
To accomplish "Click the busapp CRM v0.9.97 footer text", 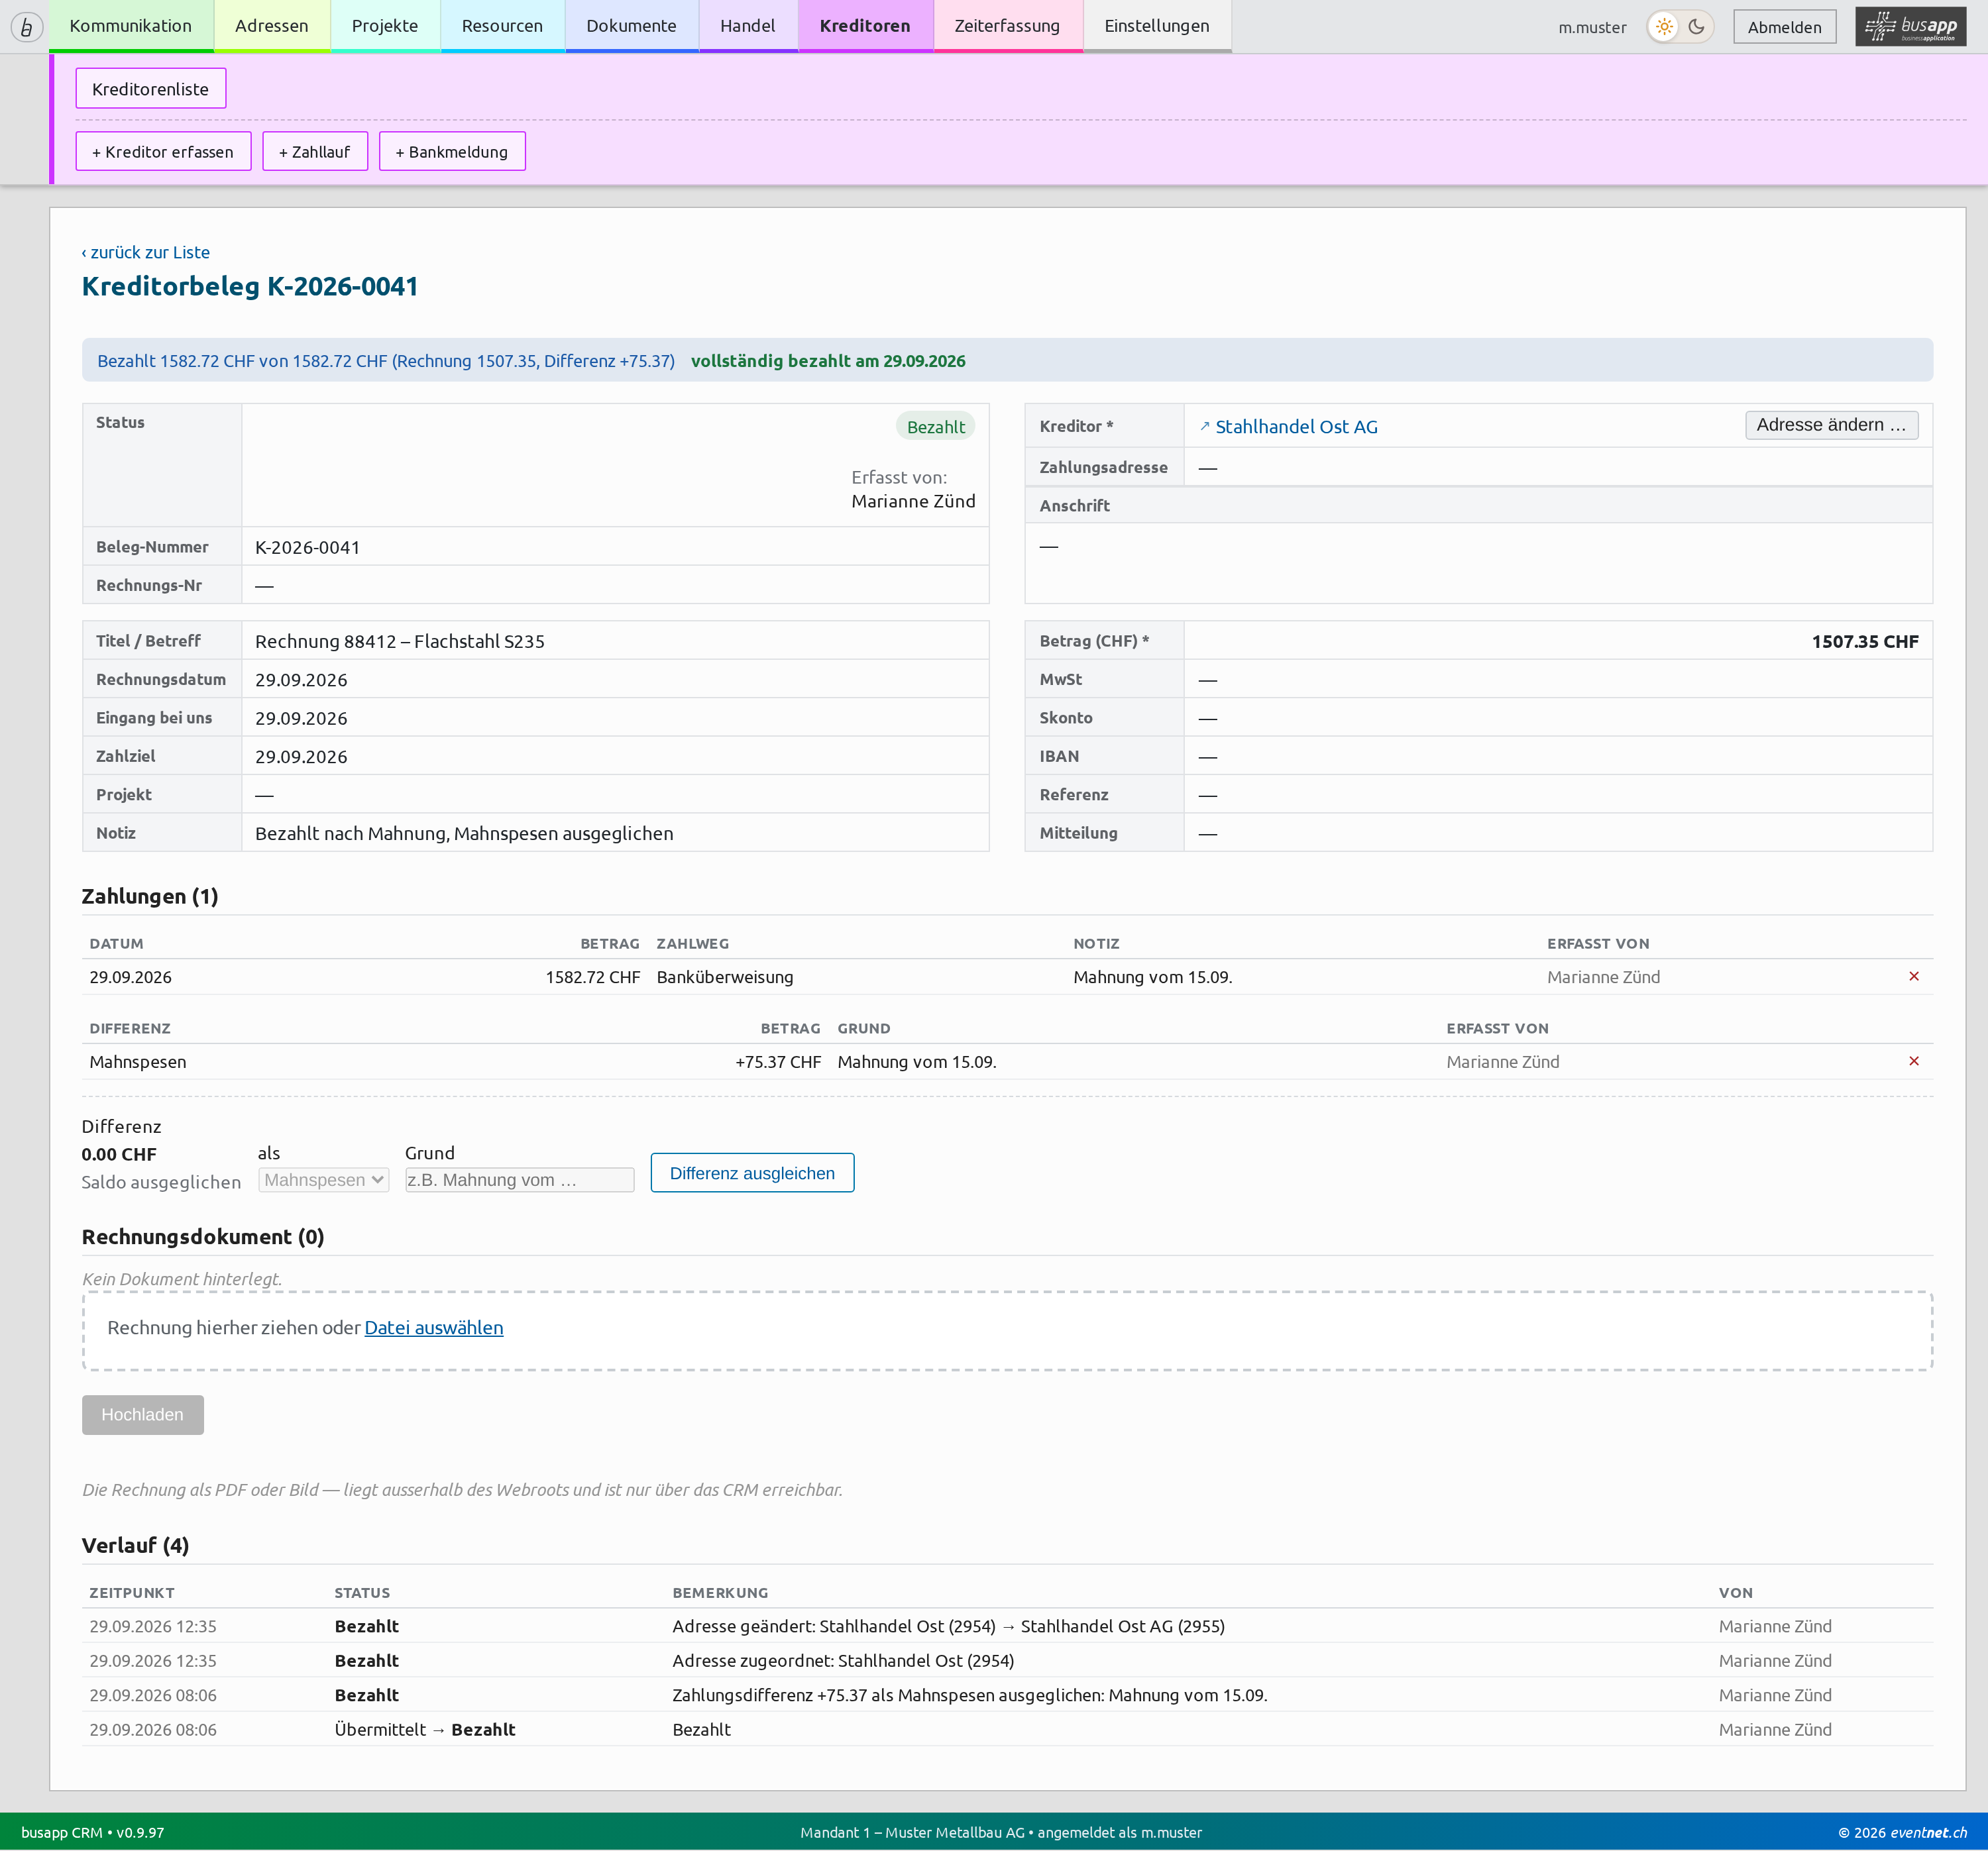I will (93, 1832).
